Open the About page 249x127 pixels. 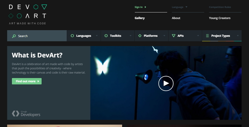(176, 18)
